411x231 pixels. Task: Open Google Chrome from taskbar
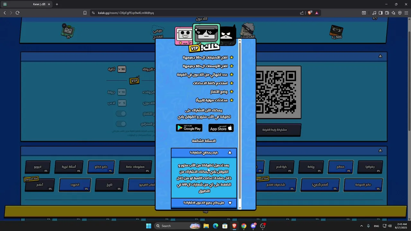(244, 226)
